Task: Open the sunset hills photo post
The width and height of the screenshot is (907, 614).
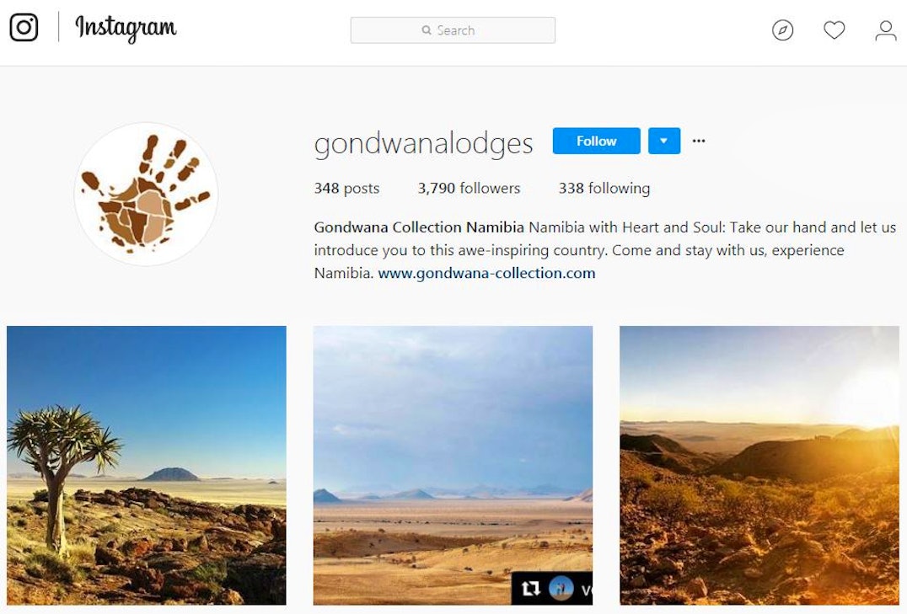Action: click(x=759, y=466)
